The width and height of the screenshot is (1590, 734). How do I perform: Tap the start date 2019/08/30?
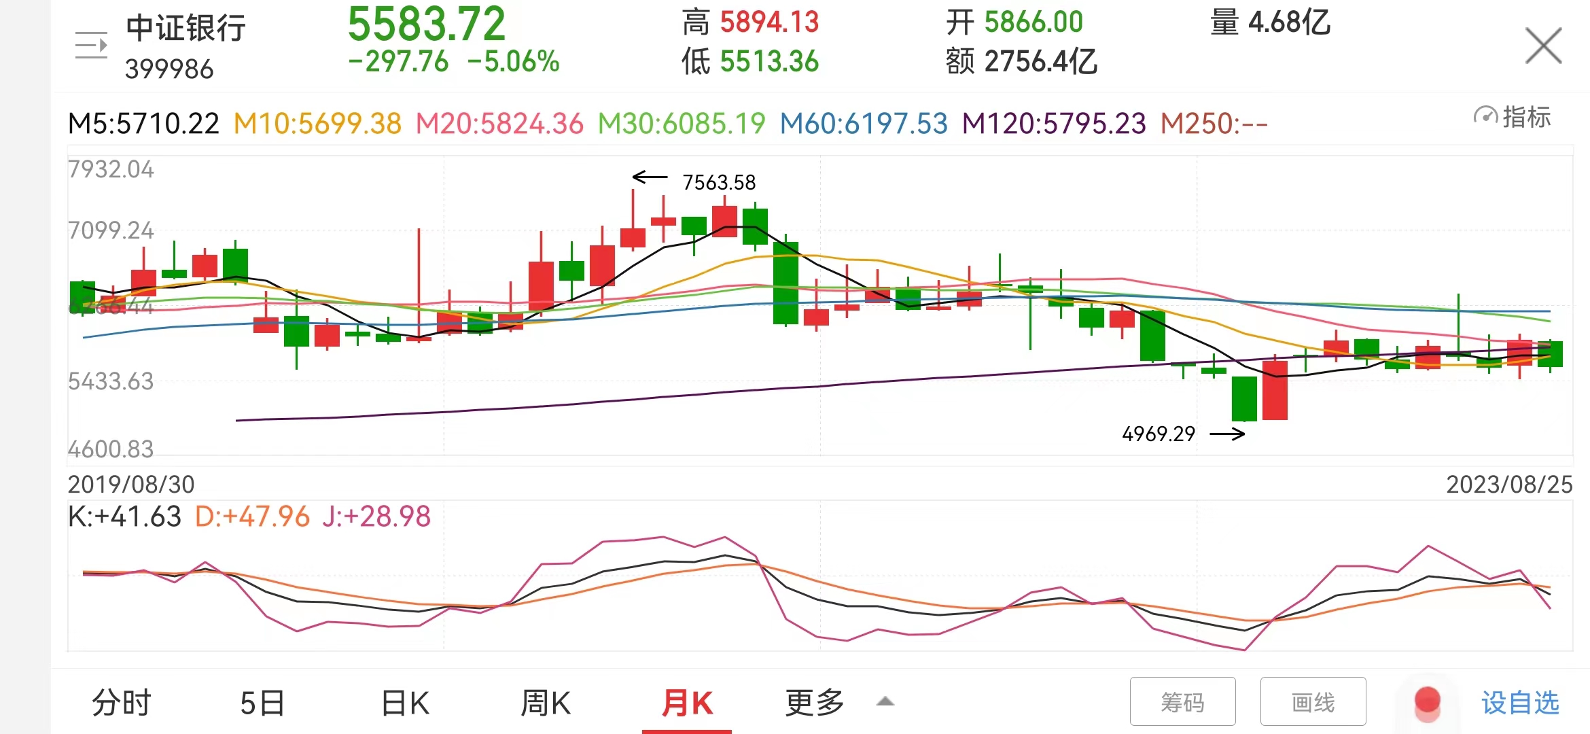[x=131, y=485]
